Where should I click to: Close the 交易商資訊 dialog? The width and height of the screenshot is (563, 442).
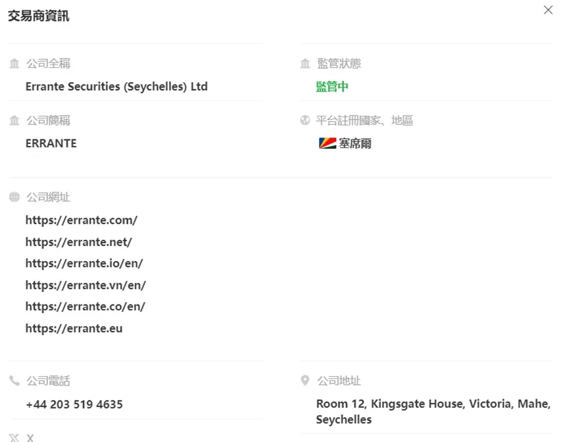548,10
